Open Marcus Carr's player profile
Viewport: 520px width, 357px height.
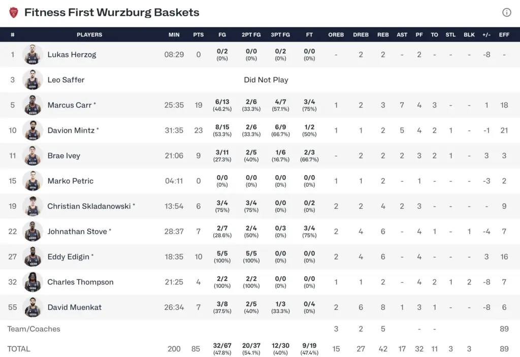[x=71, y=105]
